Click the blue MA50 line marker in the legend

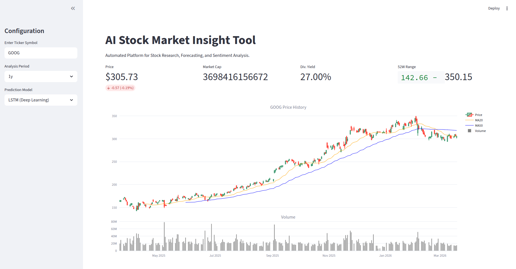click(469, 125)
